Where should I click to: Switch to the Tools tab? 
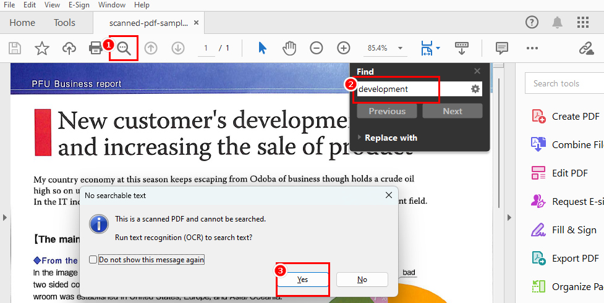[x=64, y=23]
